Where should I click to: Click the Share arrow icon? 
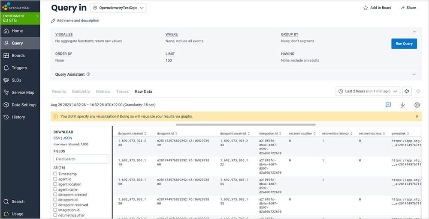[x=402, y=8]
